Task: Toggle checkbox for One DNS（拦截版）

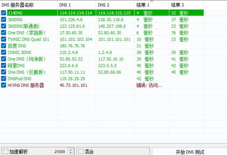Action: pos(4,72)
